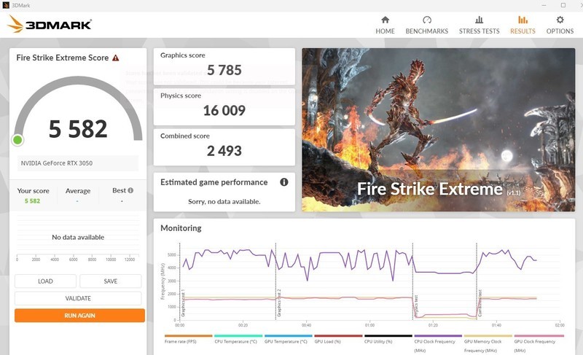Viewport: 583px width, 355px height.
Task: Open the OPTIONS gear menu
Action: coord(560,25)
